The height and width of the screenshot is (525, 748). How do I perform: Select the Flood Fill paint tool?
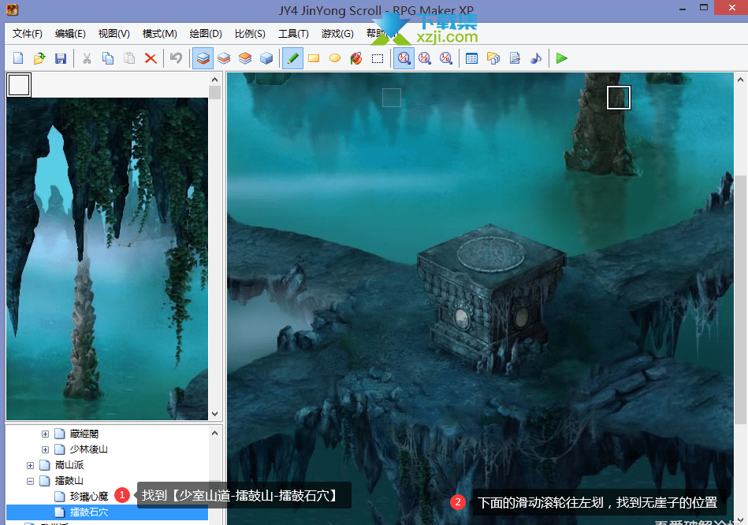click(x=356, y=58)
